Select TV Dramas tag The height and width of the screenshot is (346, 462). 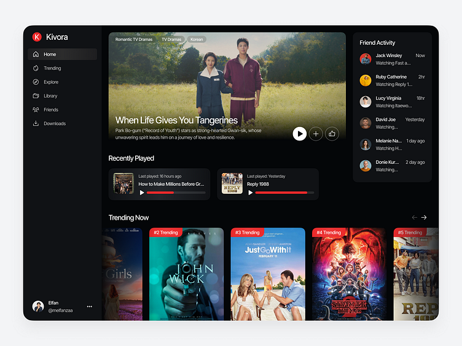tap(171, 39)
